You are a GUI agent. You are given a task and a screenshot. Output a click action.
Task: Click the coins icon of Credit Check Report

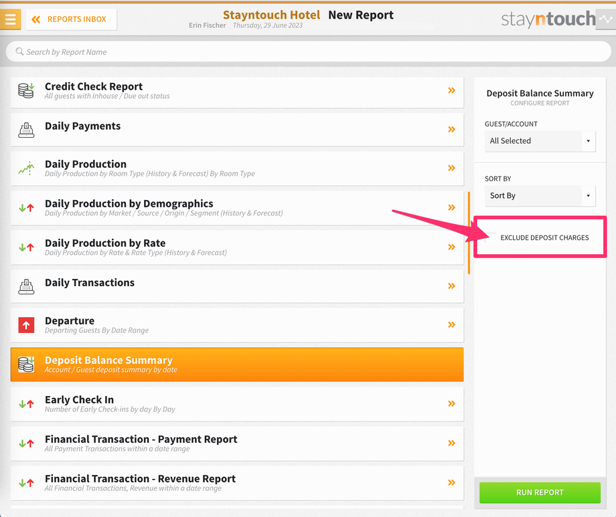pyautogui.click(x=26, y=91)
